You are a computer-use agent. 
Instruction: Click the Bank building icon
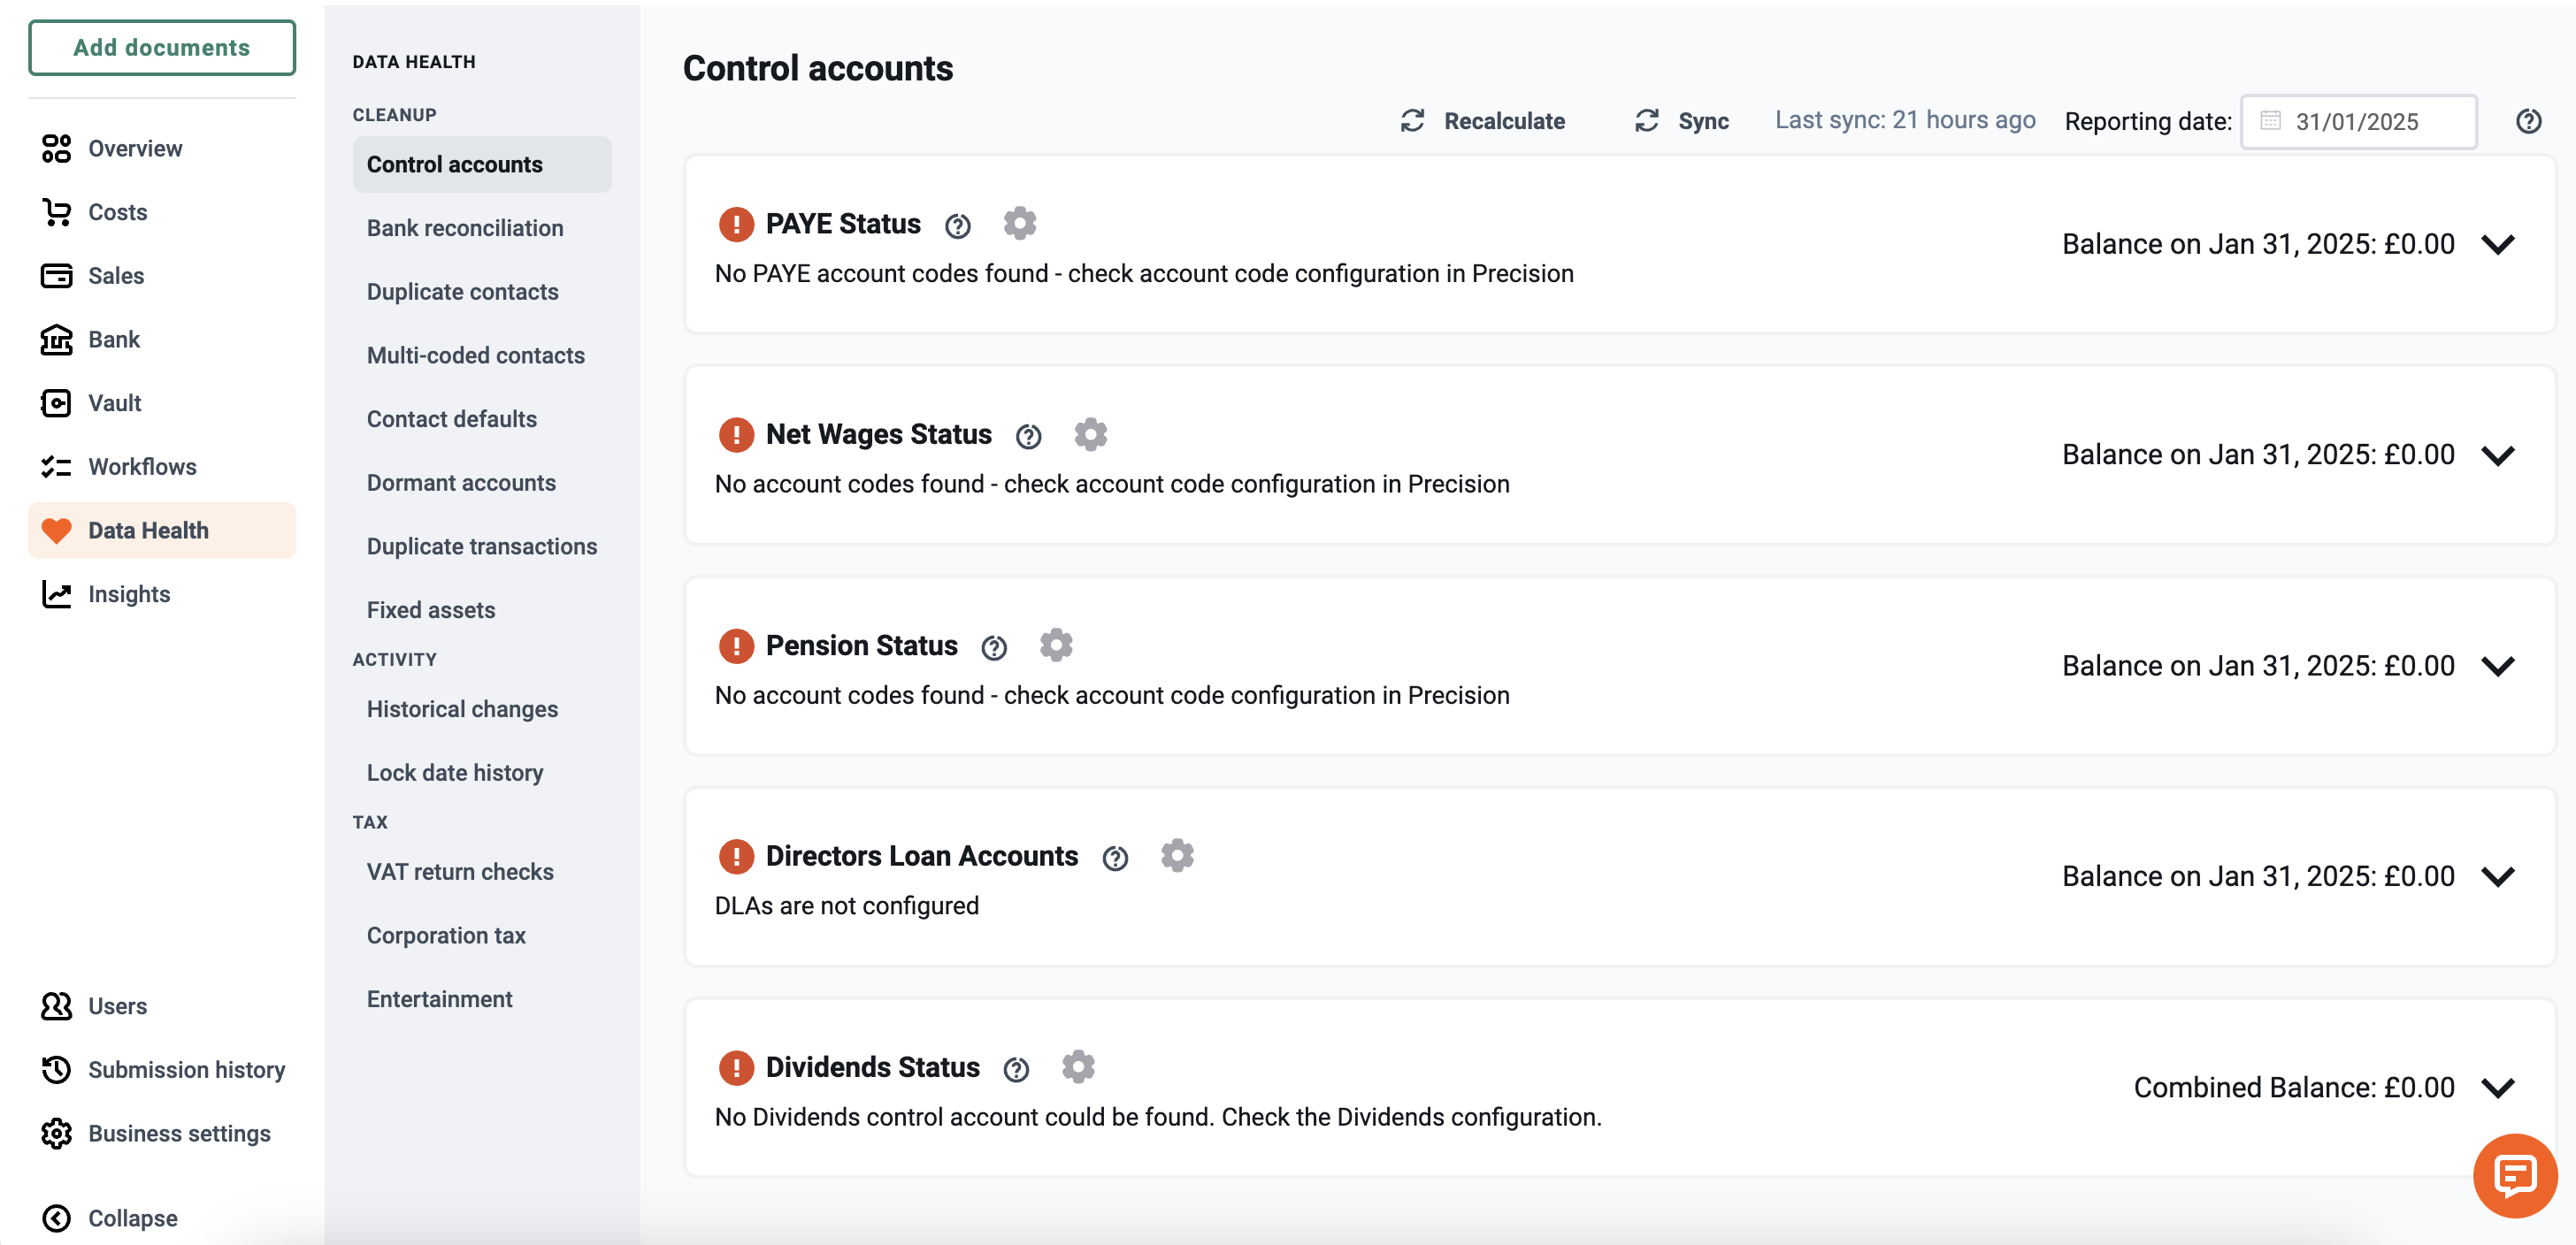pos(56,340)
